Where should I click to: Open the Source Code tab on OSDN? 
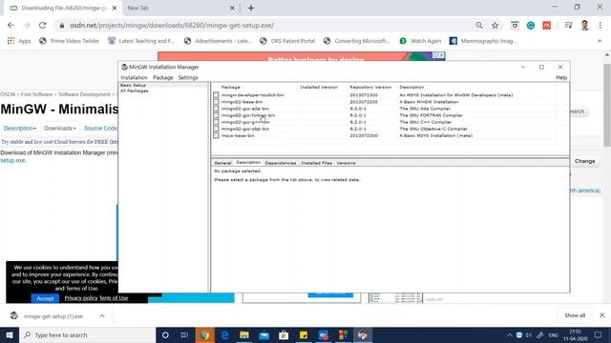[99, 129]
